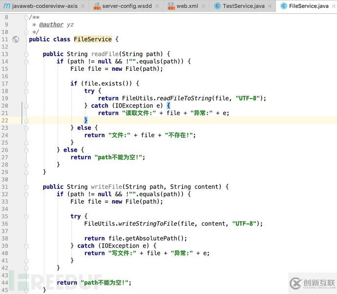Click the XML file icon on web.xml tab
This screenshot has width=337, height=294.
pyautogui.click(x=171, y=6)
